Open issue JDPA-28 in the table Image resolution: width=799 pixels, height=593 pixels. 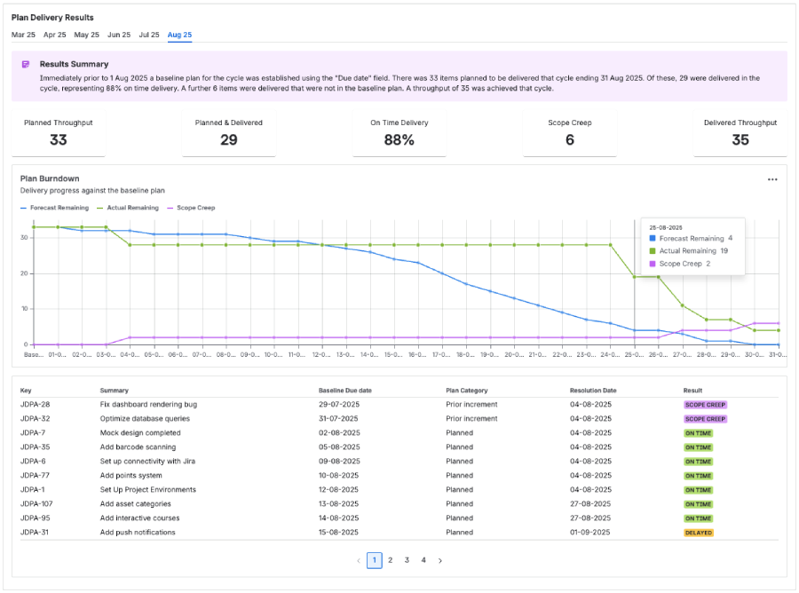(x=35, y=405)
